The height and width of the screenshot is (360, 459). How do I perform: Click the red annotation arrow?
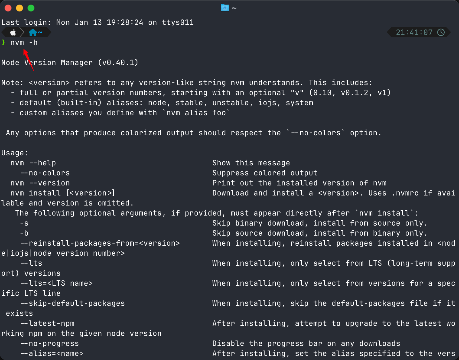pos(29,60)
